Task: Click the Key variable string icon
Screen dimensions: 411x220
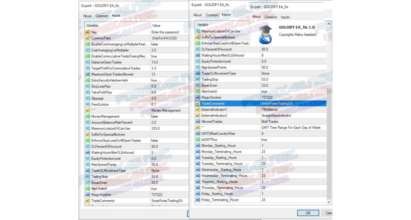Action: click(x=87, y=32)
